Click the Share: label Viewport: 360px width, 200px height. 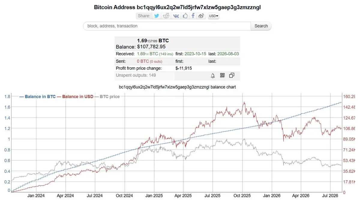tap(144, 16)
